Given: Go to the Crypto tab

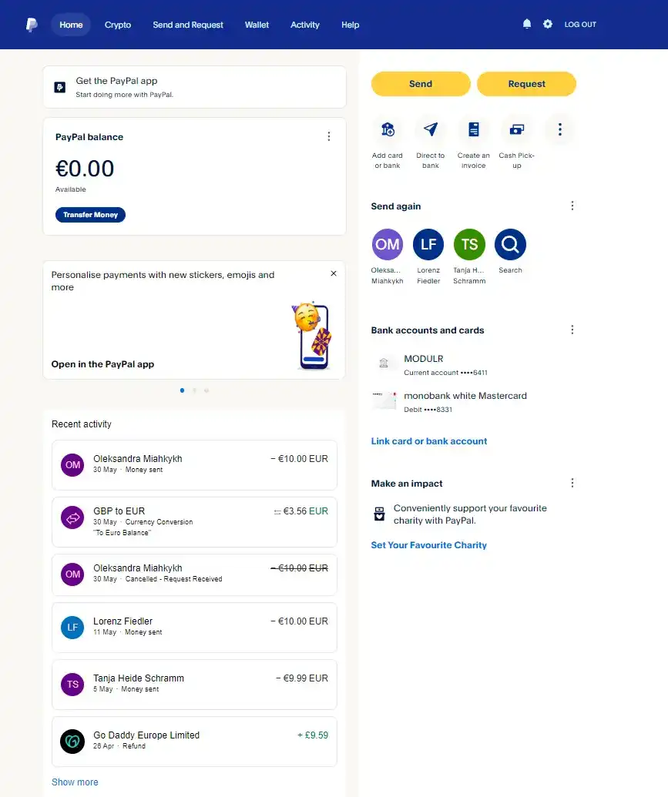Looking at the screenshot, I should tap(118, 25).
